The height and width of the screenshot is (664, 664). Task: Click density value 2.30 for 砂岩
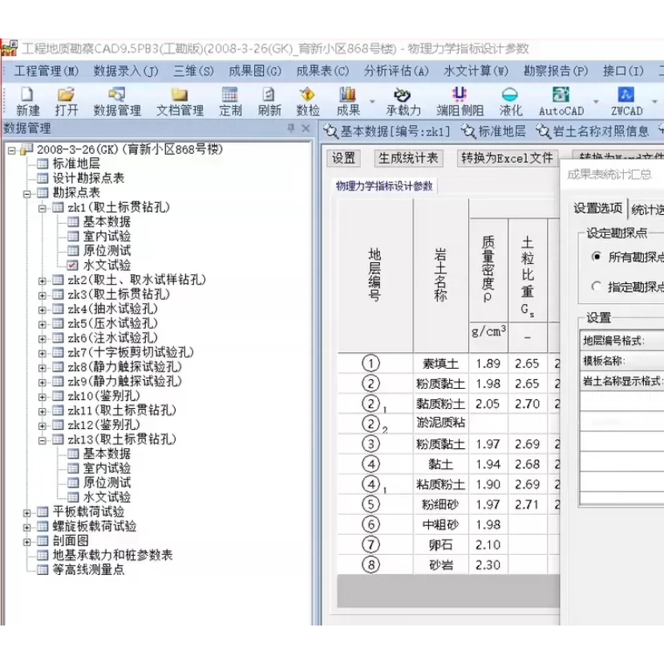488,565
